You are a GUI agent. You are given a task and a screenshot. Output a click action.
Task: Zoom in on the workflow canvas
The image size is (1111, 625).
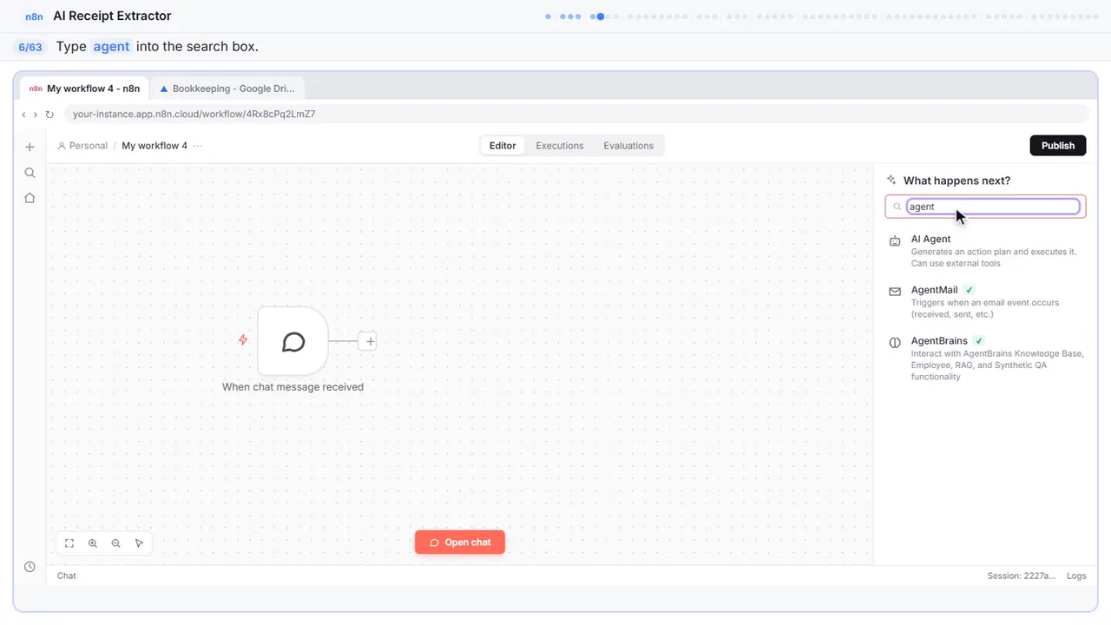pos(93,543)
